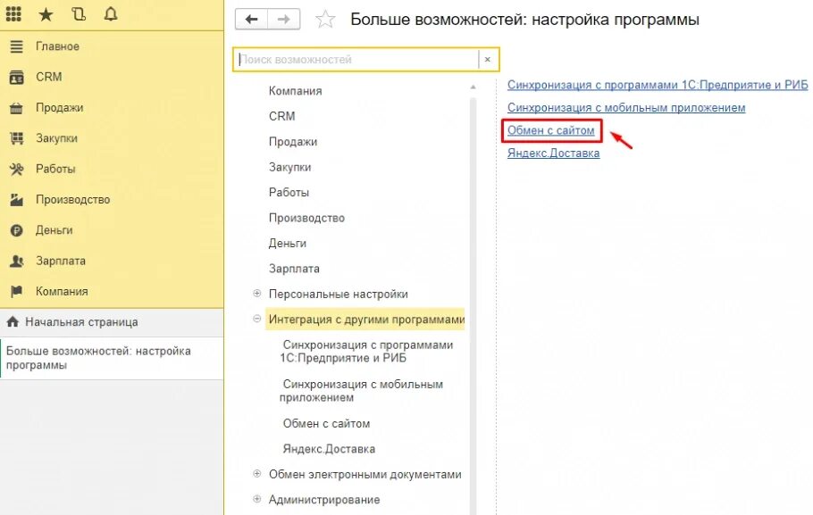Select Администрирование tree row

pos(324,500)
